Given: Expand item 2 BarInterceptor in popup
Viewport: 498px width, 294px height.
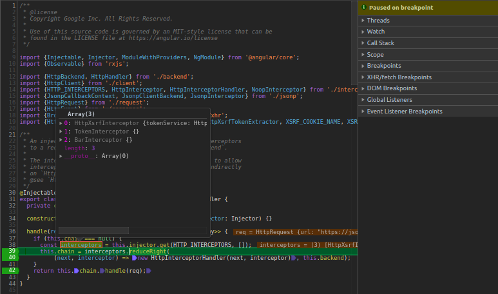Looking at the screenshot, I should coord(61,140).
